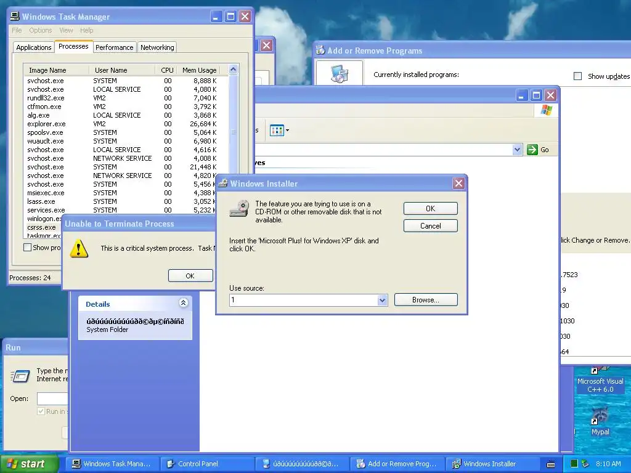This screenshot has height=473, width=631.
Task: Click the Open field in Run dialog
Action: click(52, 398)
